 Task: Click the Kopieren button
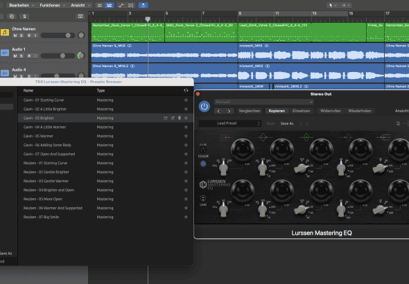click(277, 111)
